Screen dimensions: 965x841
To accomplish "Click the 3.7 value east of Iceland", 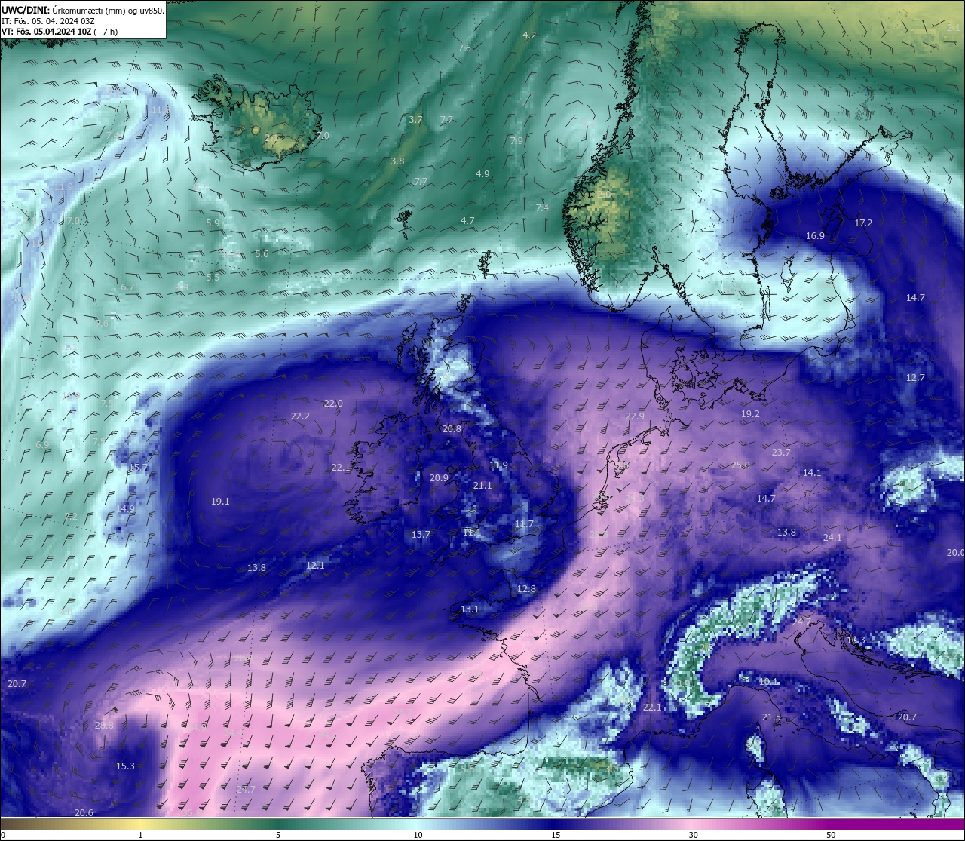I will pyautogui.click(x=415, y=120).
